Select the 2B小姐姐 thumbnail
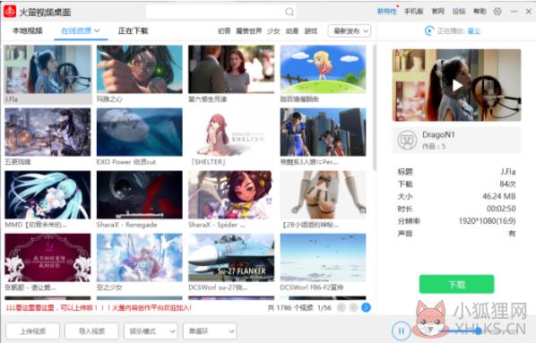 click(323, 194)
